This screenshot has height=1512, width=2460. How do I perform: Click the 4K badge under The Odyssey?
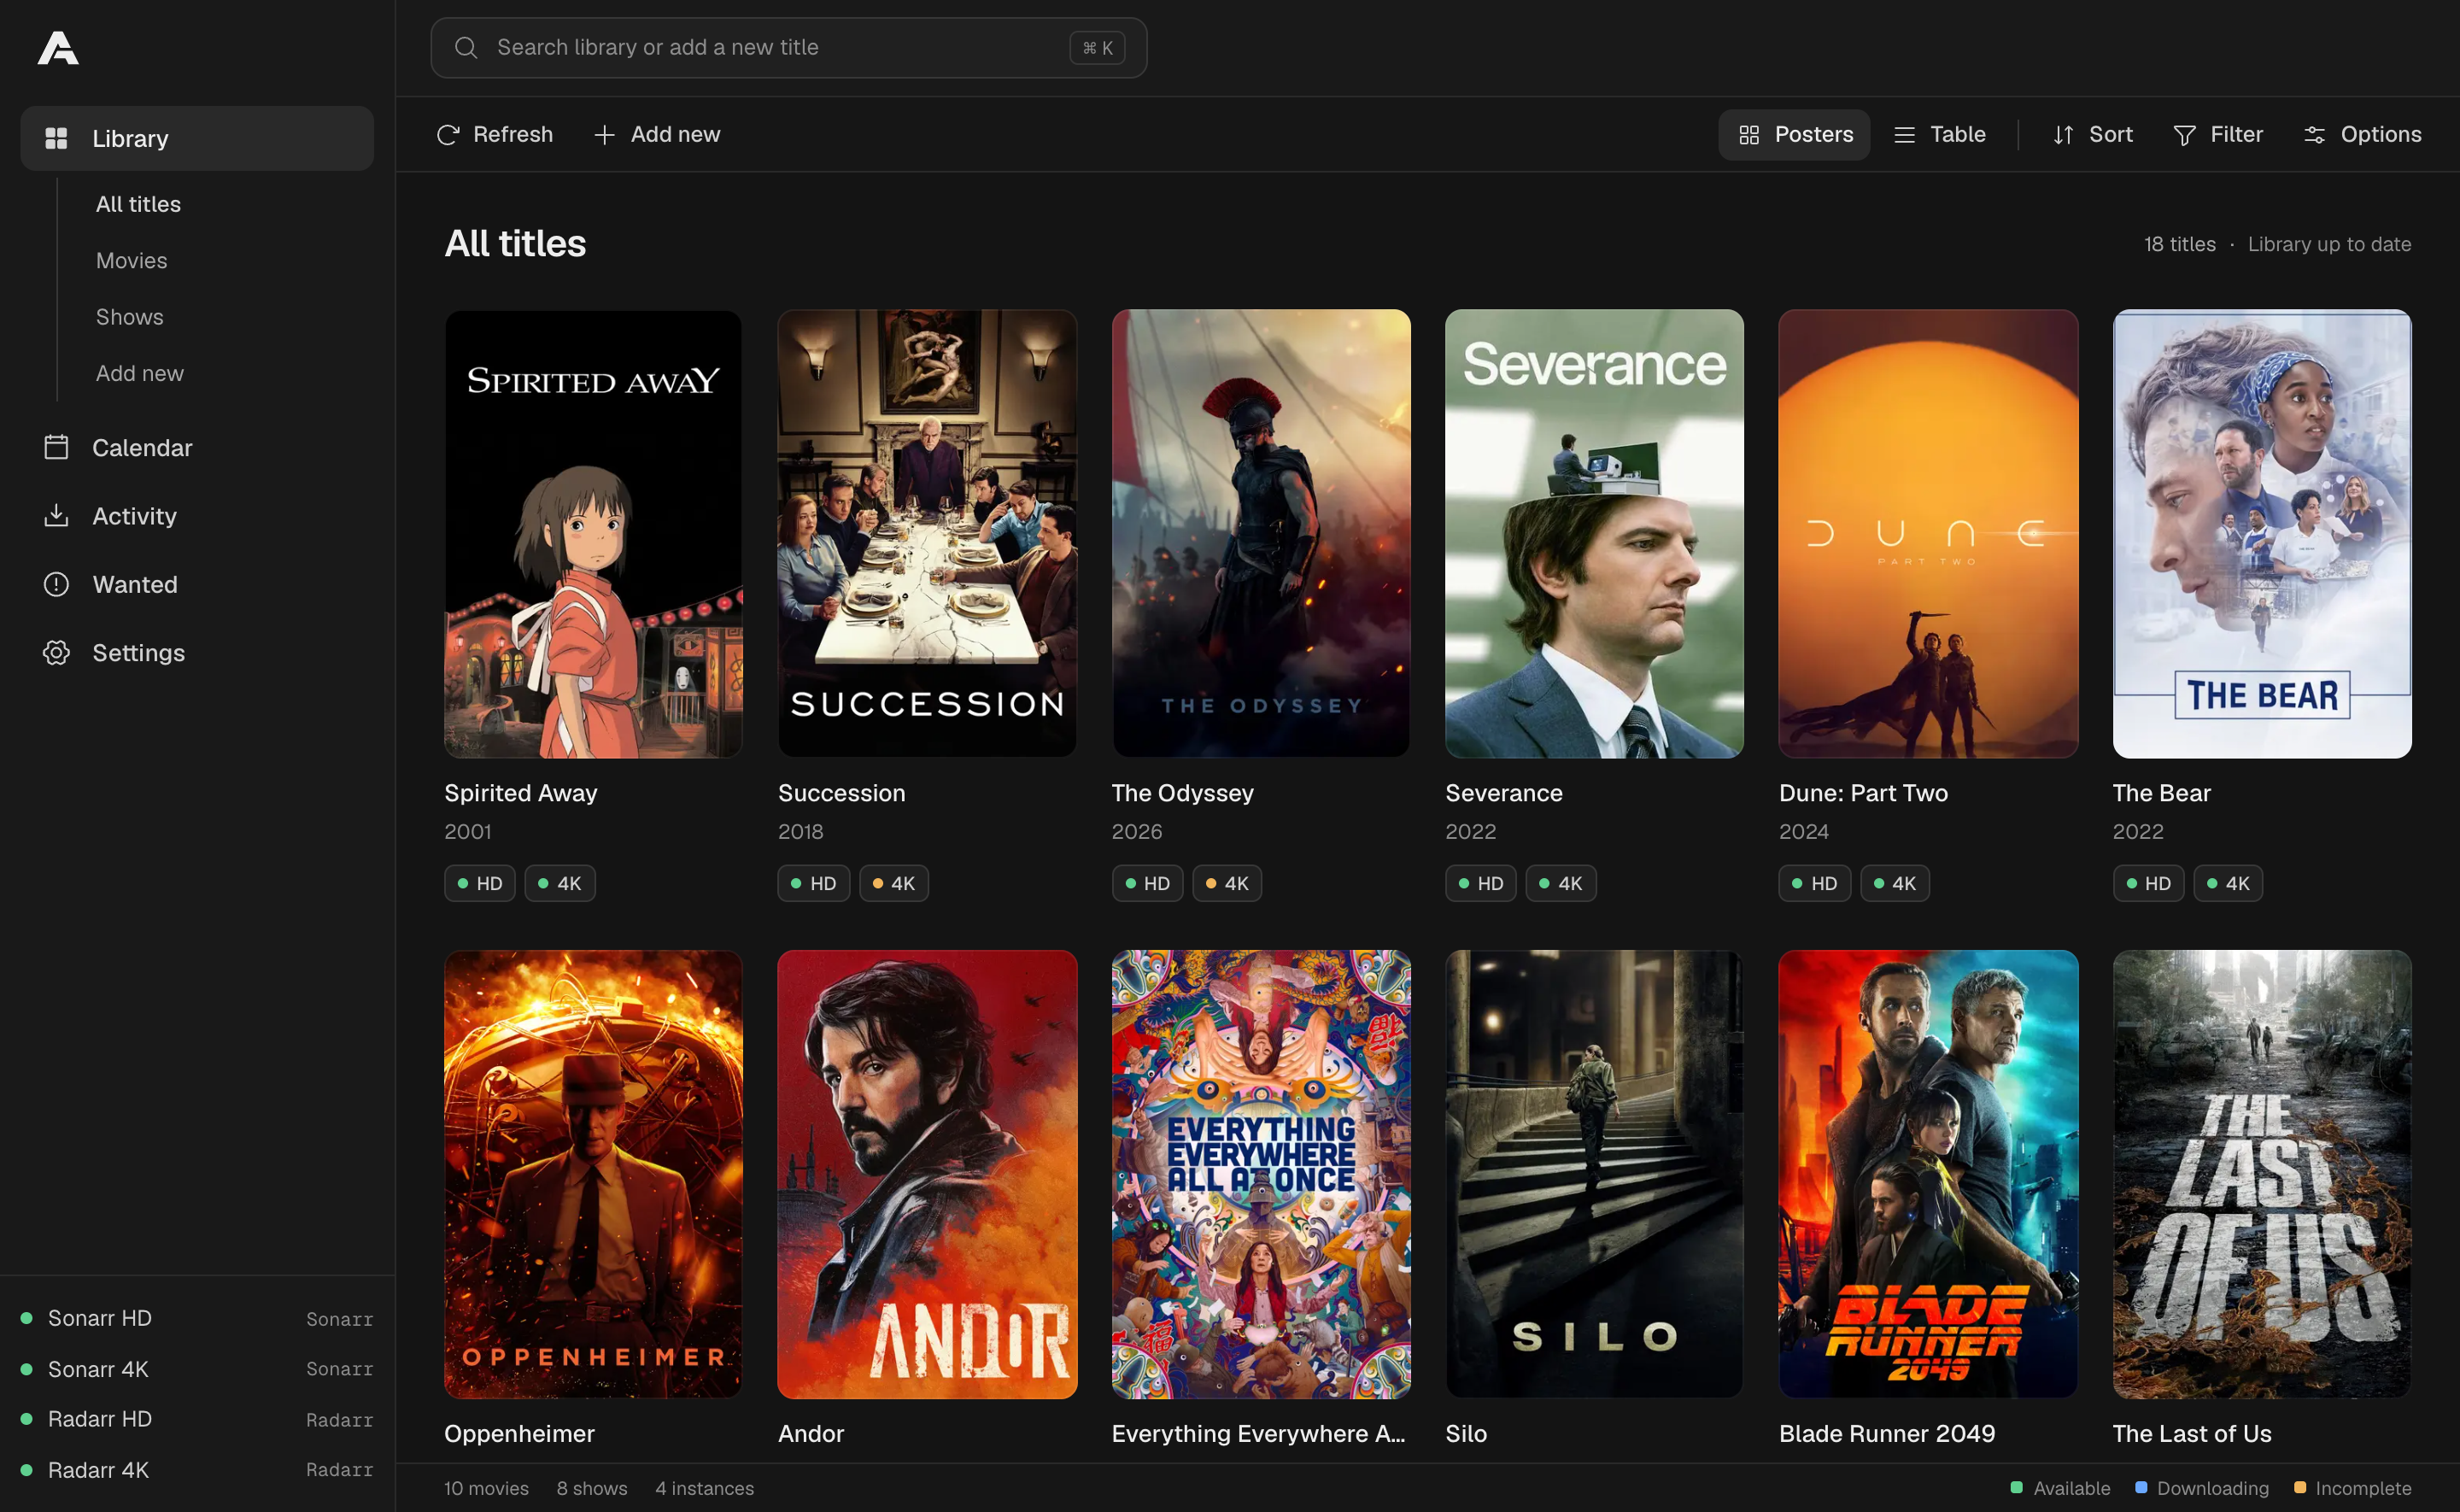point(1227,883)
